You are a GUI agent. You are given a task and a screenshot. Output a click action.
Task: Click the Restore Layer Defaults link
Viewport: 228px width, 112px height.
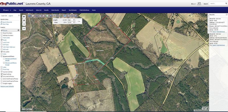tap(7, 86)
